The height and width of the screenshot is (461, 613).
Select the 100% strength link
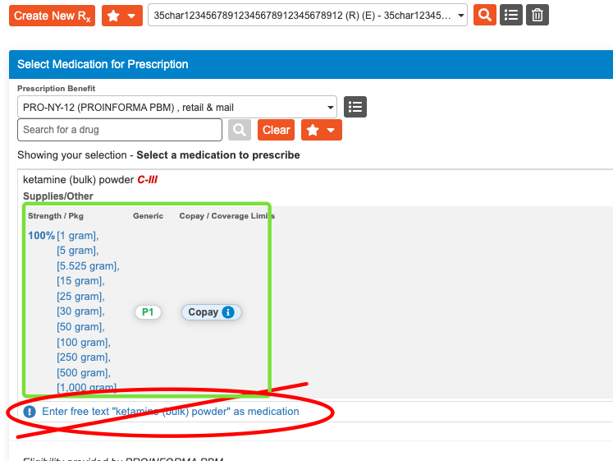click(41, 236)
